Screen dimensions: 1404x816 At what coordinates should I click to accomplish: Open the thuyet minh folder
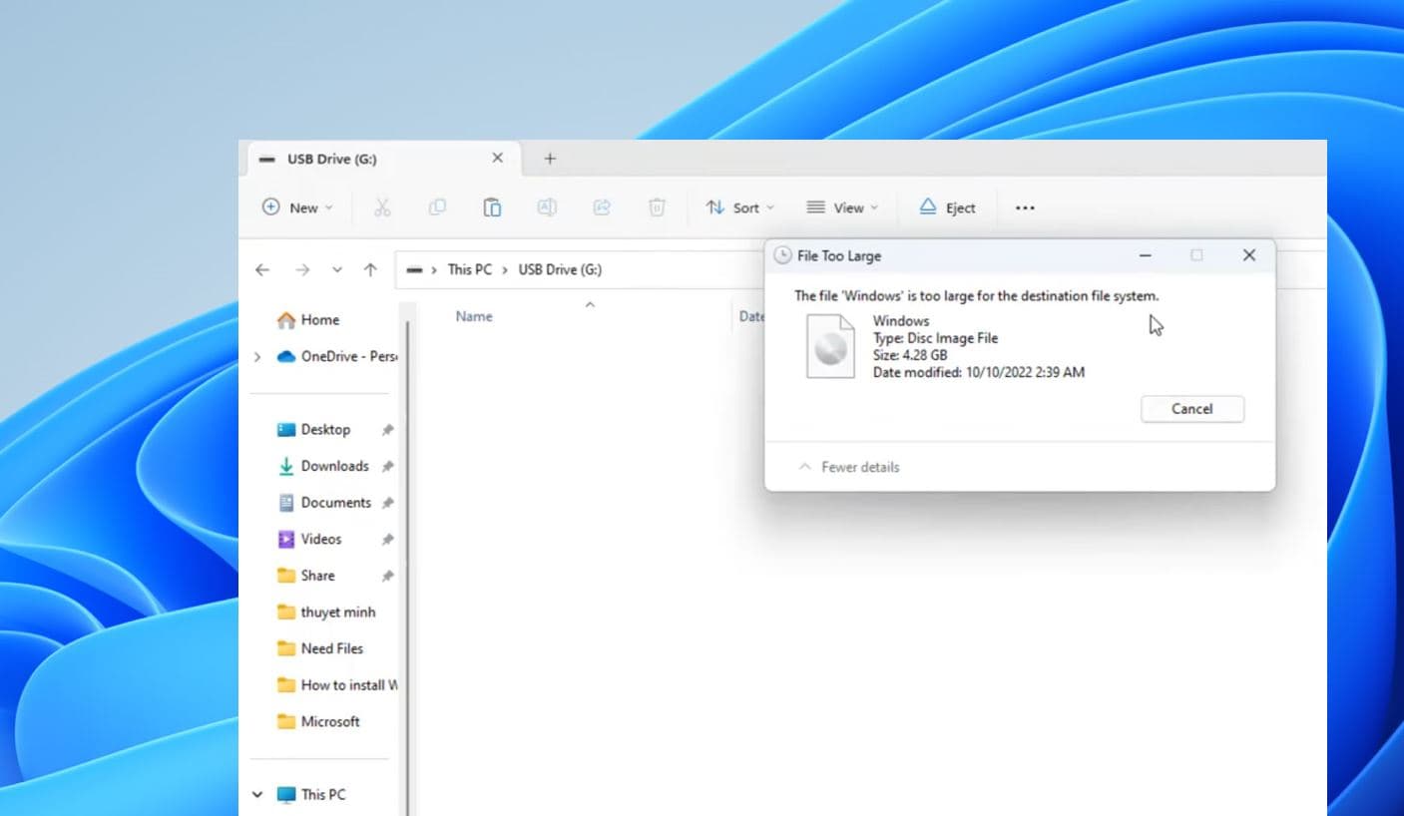pos(327,612)
